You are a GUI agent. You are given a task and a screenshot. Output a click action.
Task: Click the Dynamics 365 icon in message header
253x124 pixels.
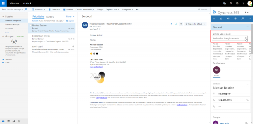click(171, 24)
